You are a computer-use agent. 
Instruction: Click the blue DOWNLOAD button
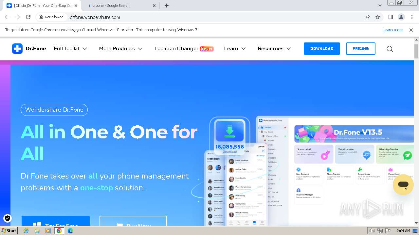click(322, 49)
